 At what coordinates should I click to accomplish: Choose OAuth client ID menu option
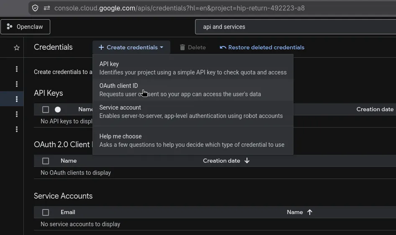click(193, 90)
